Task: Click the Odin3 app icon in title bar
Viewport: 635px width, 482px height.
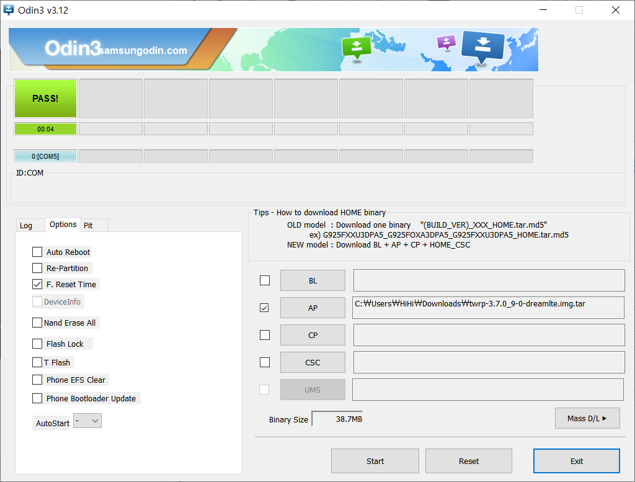Action: (x=9, y=10)
